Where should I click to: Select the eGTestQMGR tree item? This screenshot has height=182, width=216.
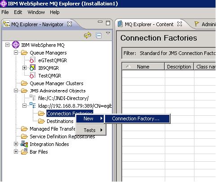(x=53, y=60)
